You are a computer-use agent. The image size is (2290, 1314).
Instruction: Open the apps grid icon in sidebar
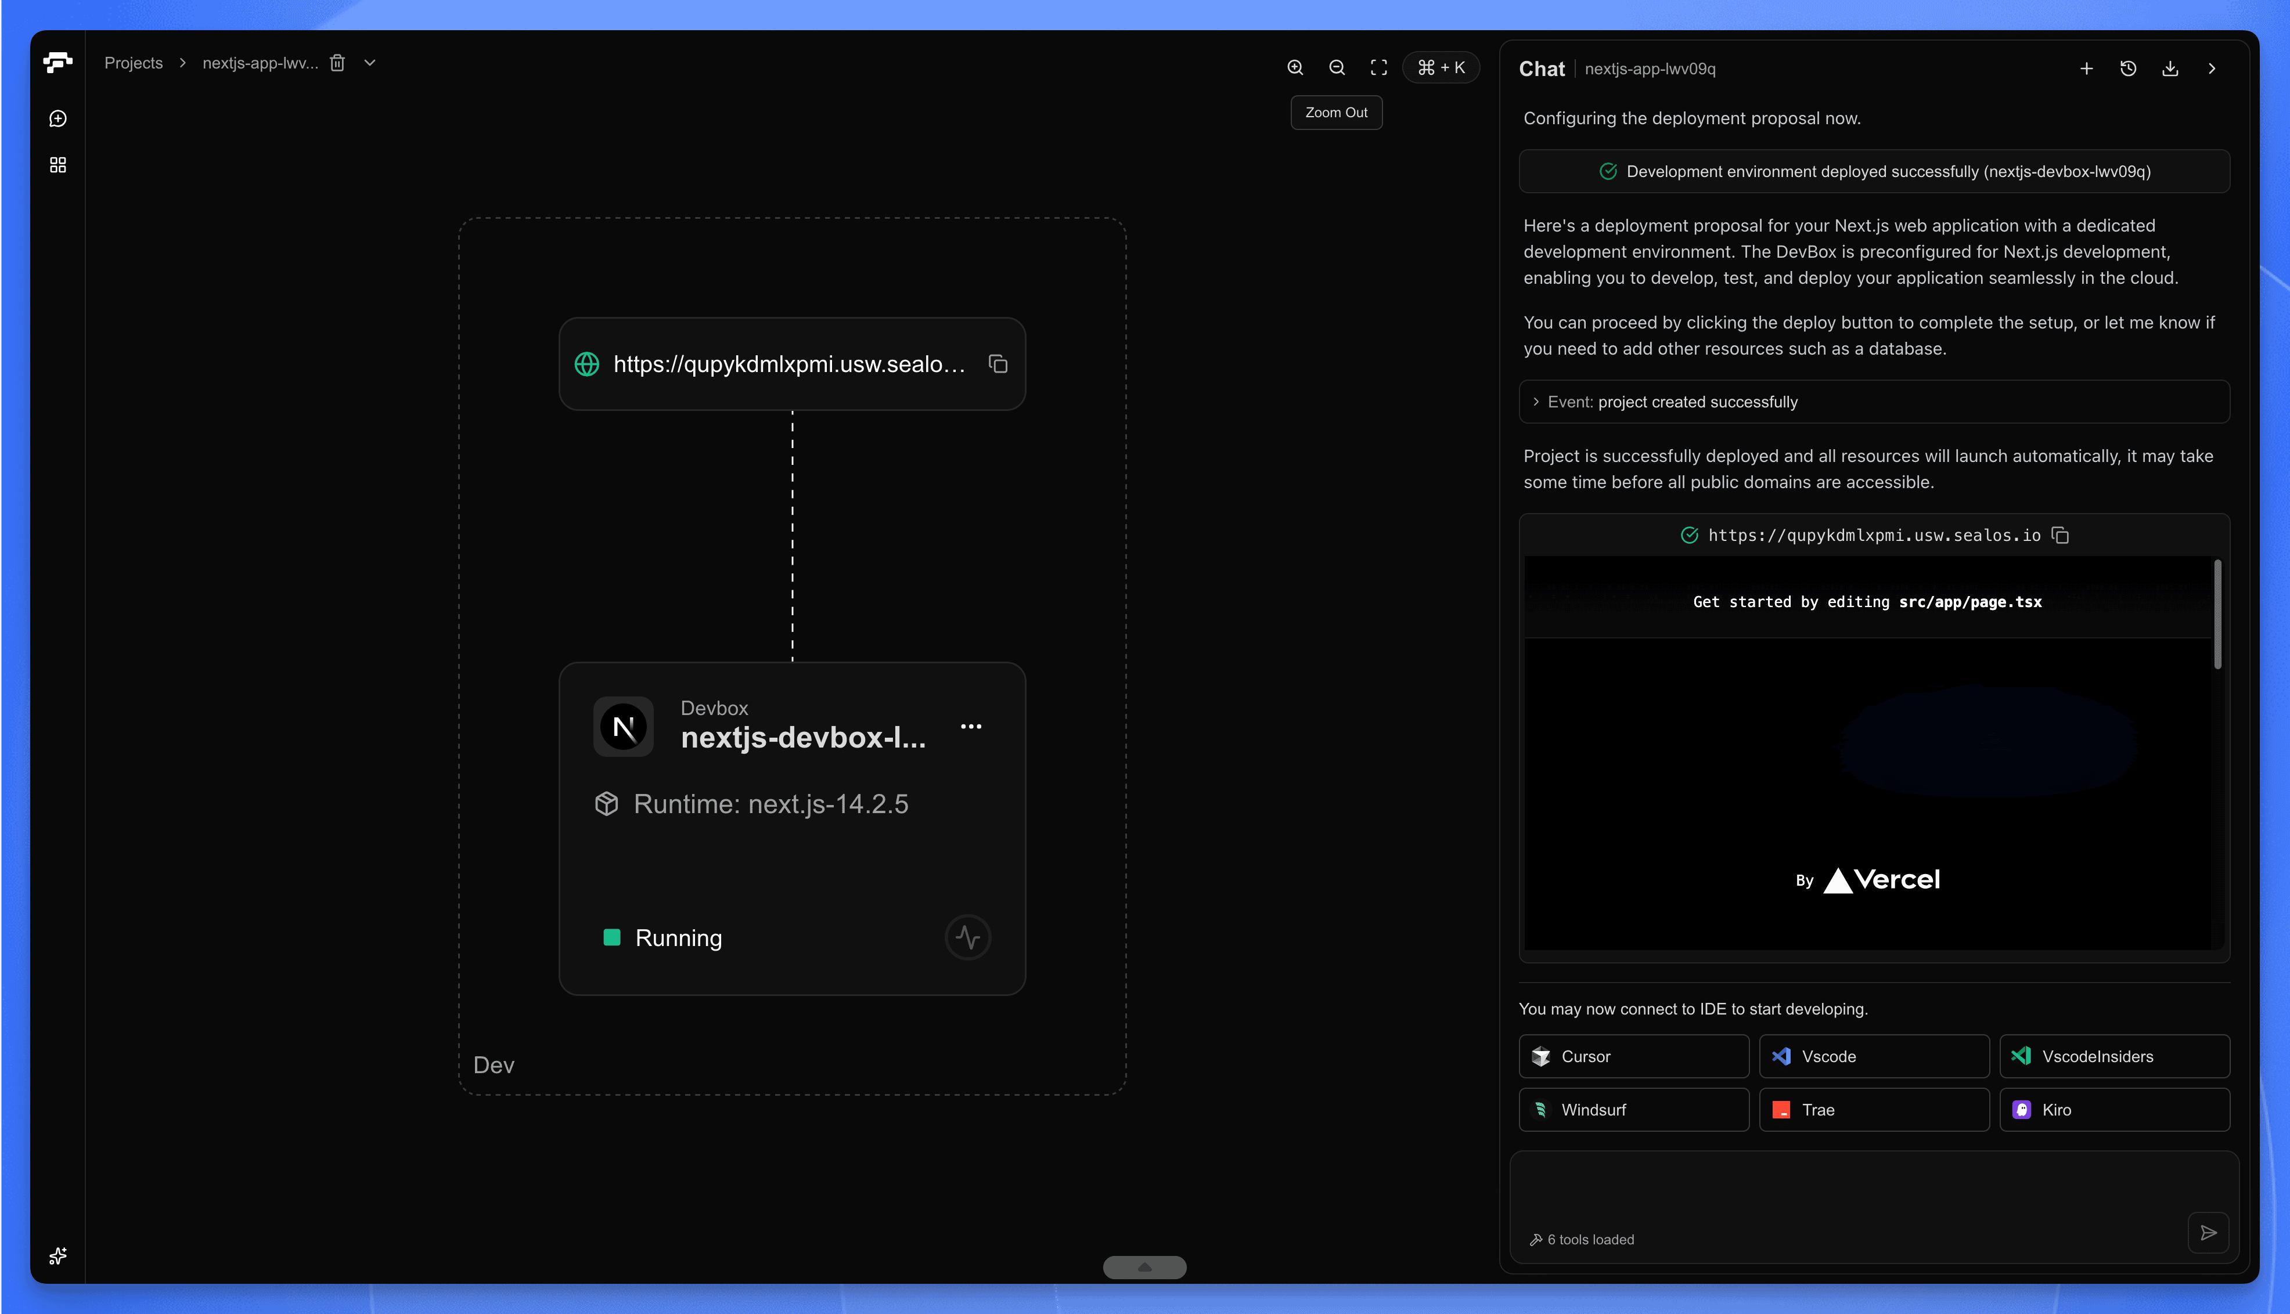pos(57,165)
